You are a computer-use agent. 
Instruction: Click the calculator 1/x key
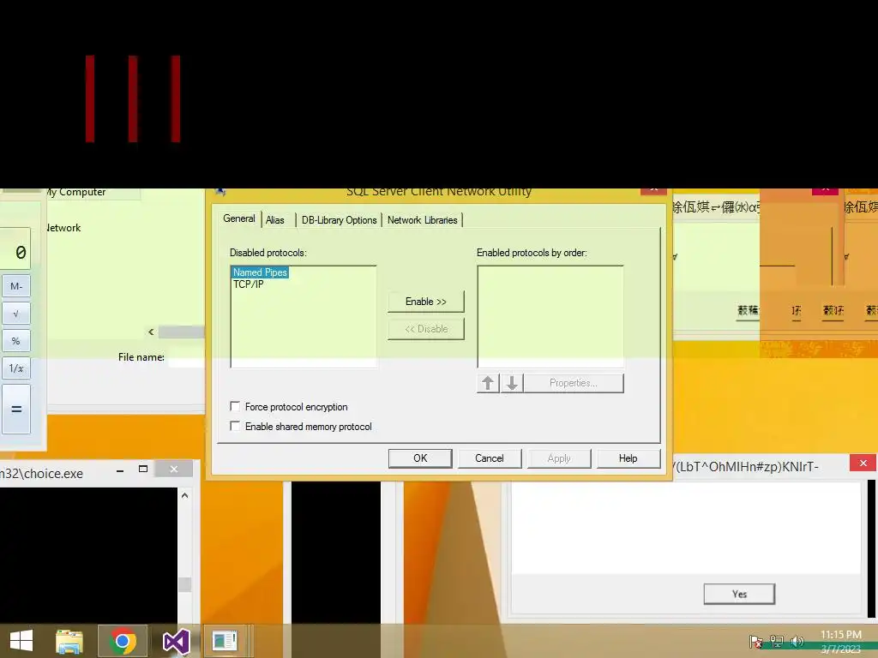pos(16,368)
